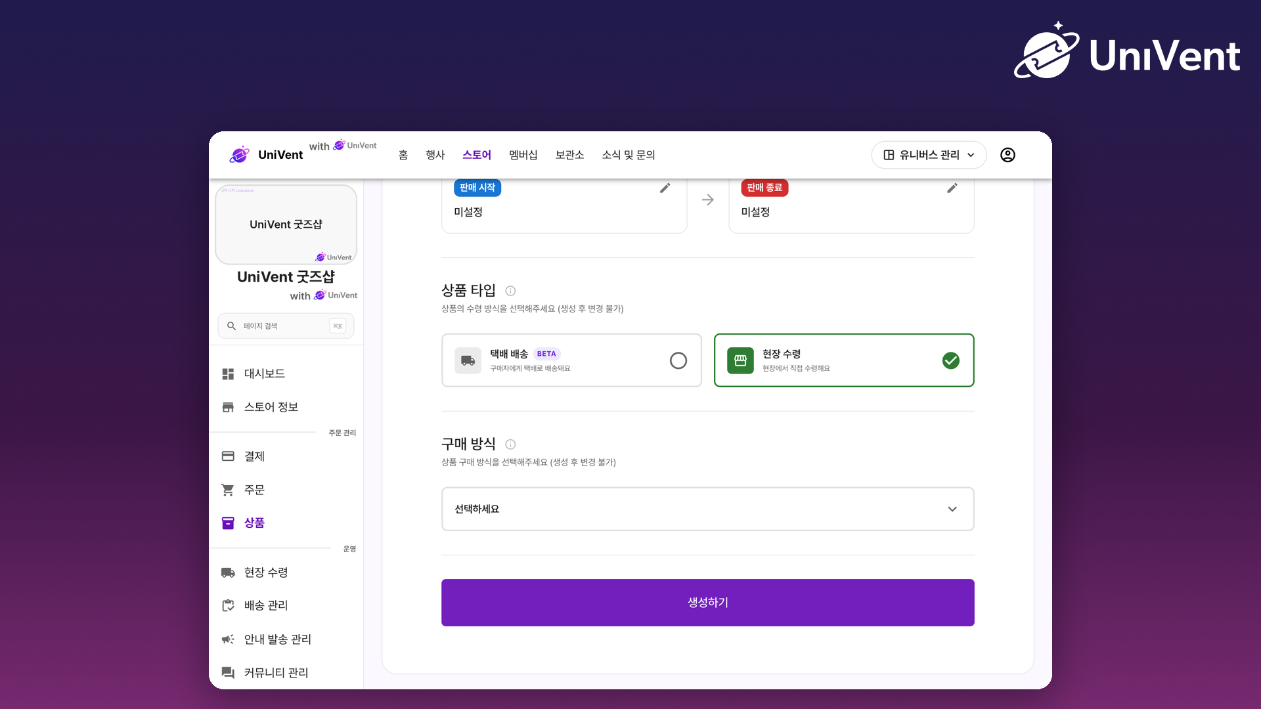Click the search magnifier icon in sidebar
Viewport: 1261px width, 709px height.
[231, 326]
